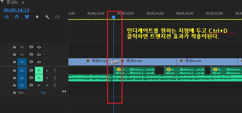Click time ruler at 00;00;16;00
This screenshot has height=113, width=242.
[96, 13]
